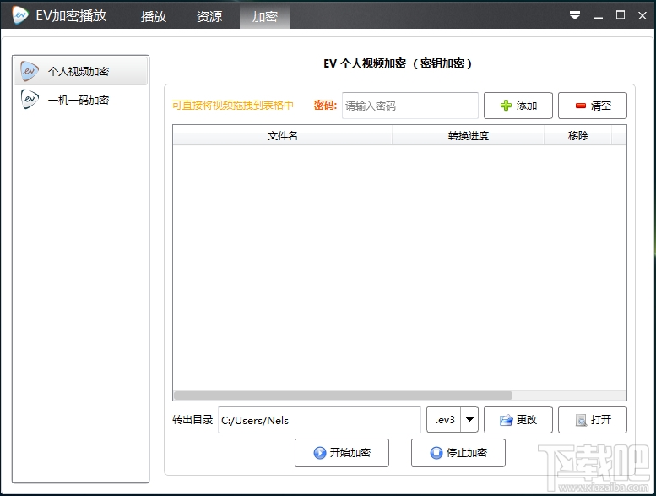This screenshot has height=496, width=656.
Task: Click the 文件名 column header
Action: (x=282, y=135)
